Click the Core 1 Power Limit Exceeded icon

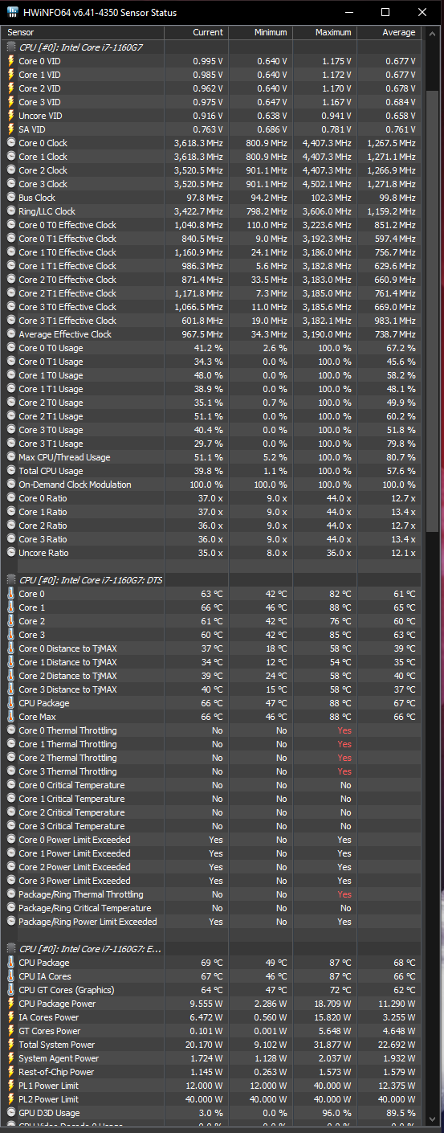pyautogui.click(x=11, y=853)
